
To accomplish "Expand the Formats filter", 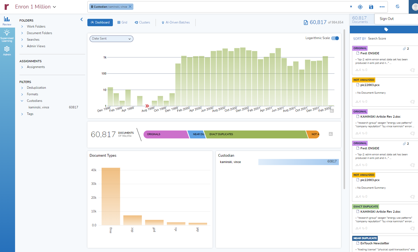I will (22, 94).
